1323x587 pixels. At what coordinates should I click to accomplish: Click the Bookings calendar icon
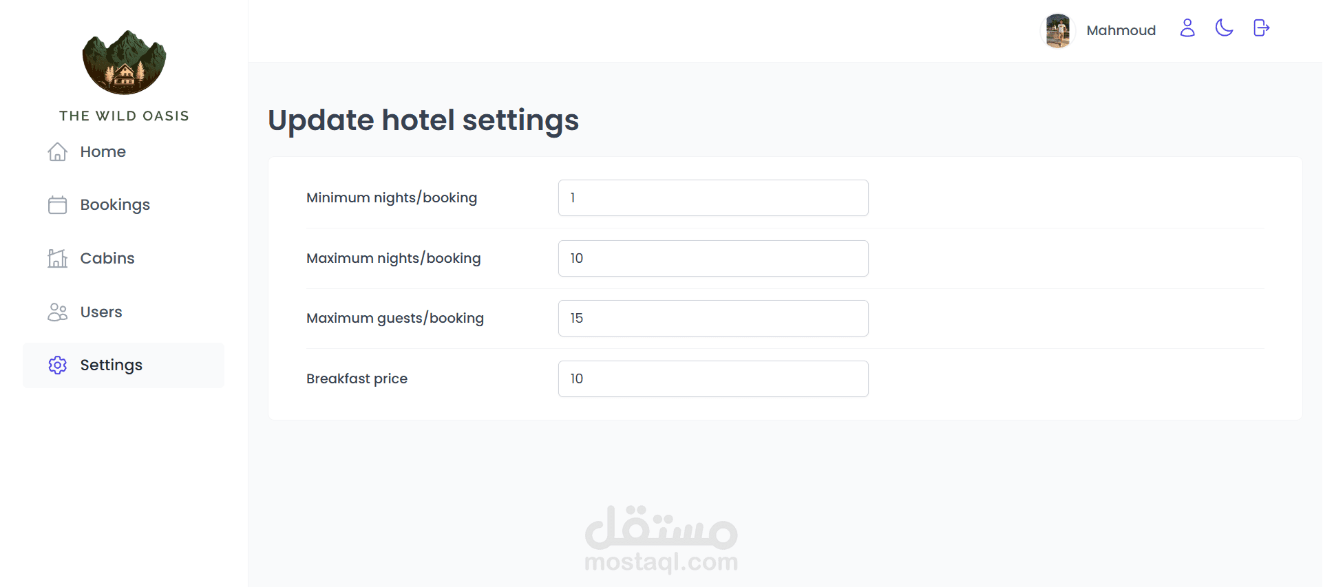[x=58, y=205]
